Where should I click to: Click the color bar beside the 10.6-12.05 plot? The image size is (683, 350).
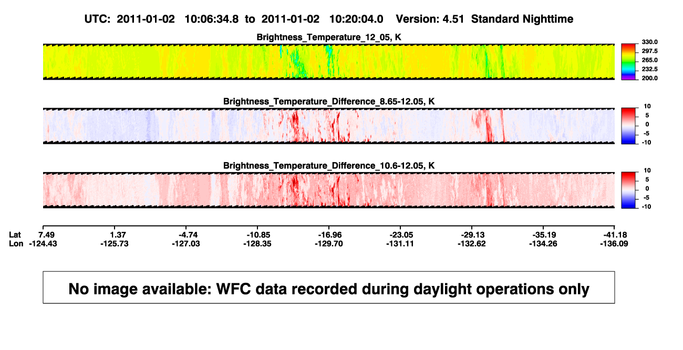point(629,190)
